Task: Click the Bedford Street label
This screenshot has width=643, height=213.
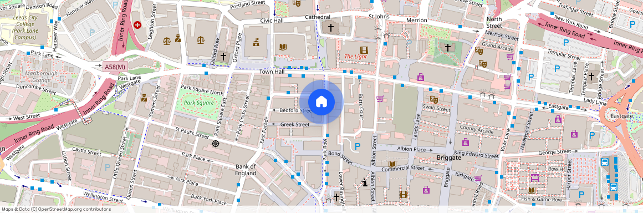Action: point(295,111)
